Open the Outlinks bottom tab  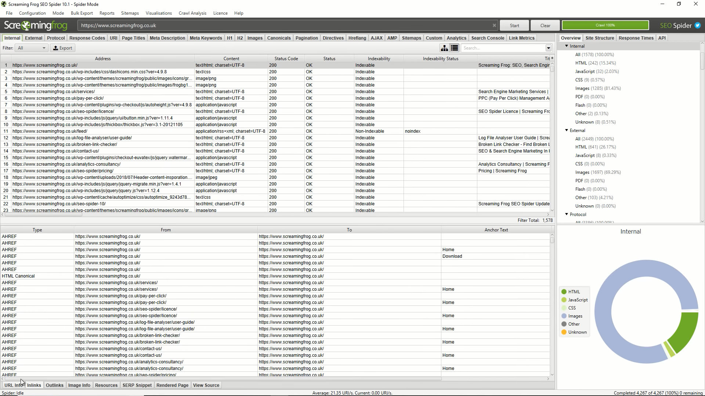point(54,385)
